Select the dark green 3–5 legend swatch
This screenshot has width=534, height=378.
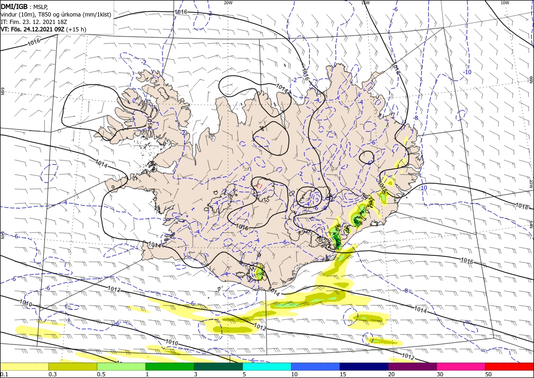point(218,366)
